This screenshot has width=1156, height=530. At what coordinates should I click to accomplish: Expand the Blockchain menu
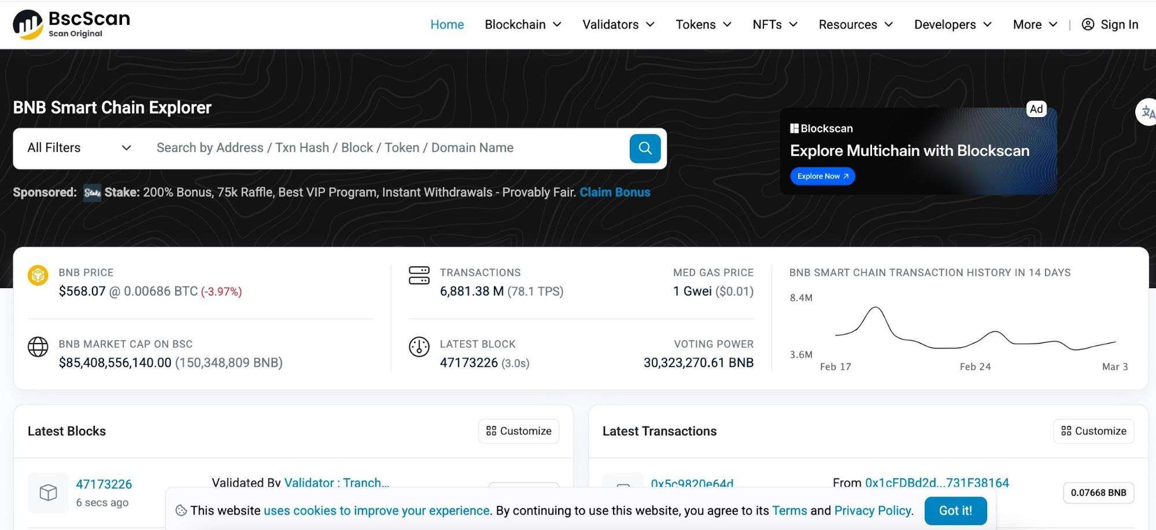coord(523,24)
